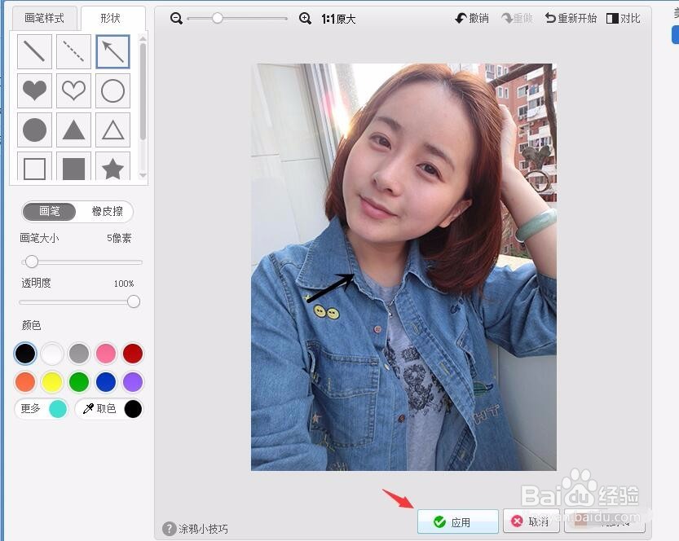Image resolution: width=679 pixels, height=541 pixels.
Task: Pick the filled circle shape
Action: [x=34, y=130]
